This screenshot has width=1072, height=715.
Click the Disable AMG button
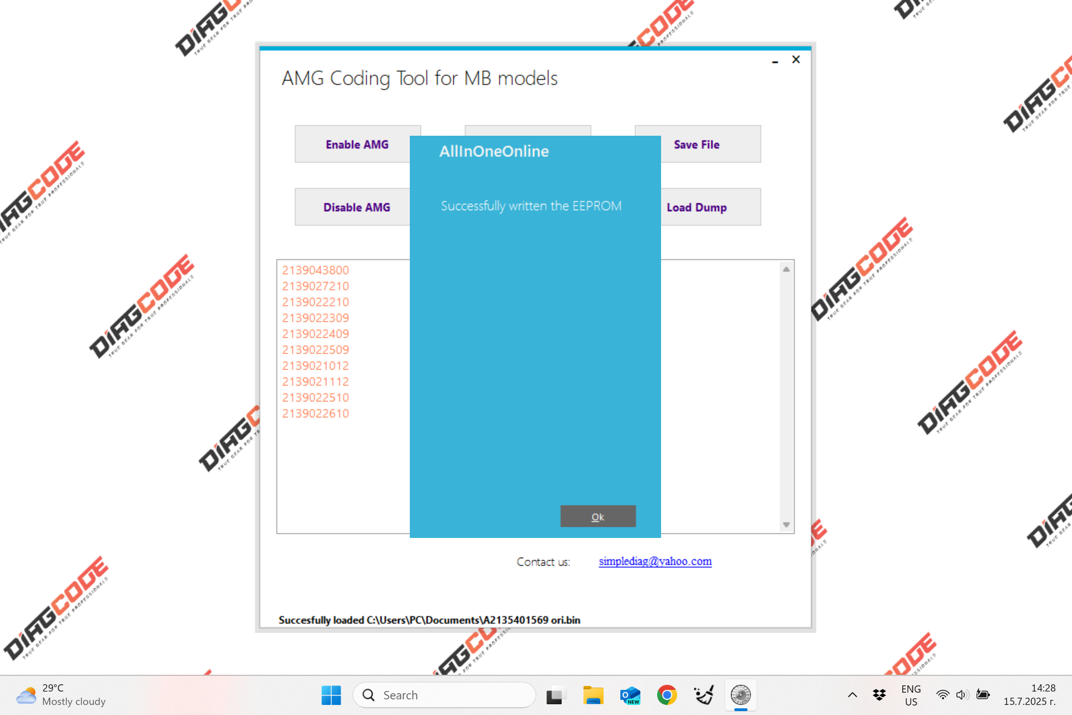coord(356,207)
